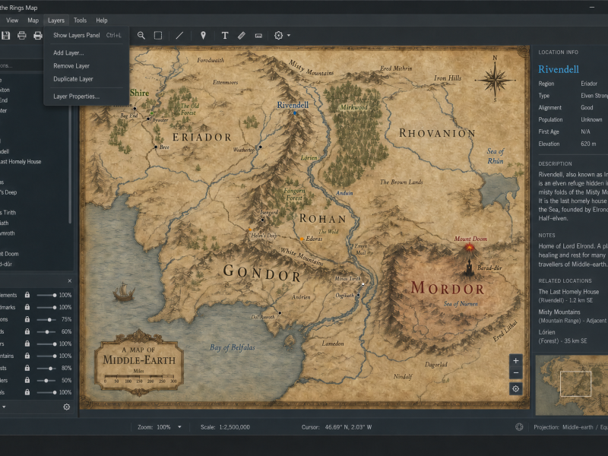This screenshot has width=608, height=456.
Task: Toggle lock on the 75% opacity layer
Action: click(x=27, y=319)
